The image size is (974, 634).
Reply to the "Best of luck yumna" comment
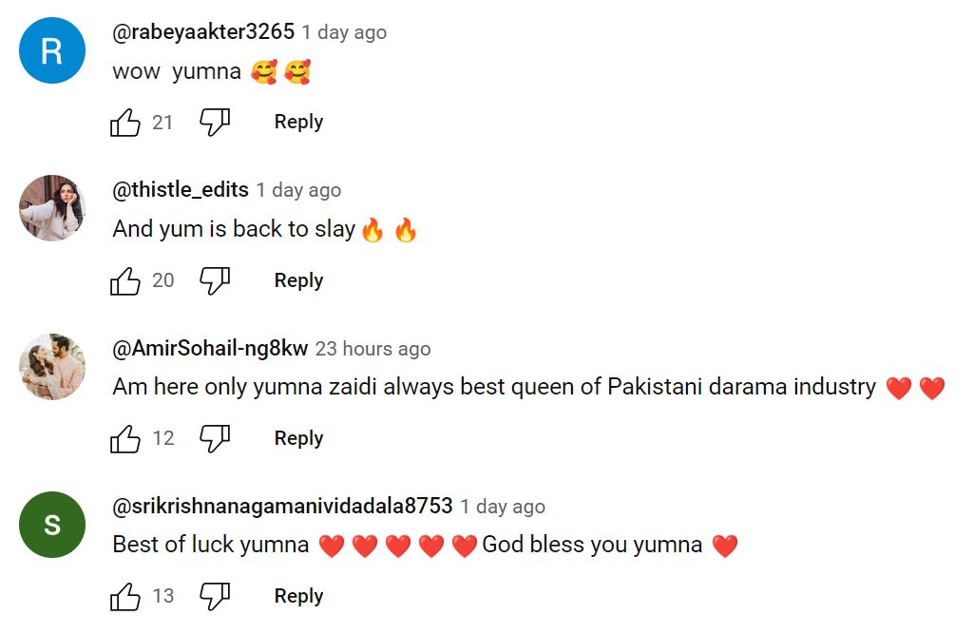coord(298,596)
